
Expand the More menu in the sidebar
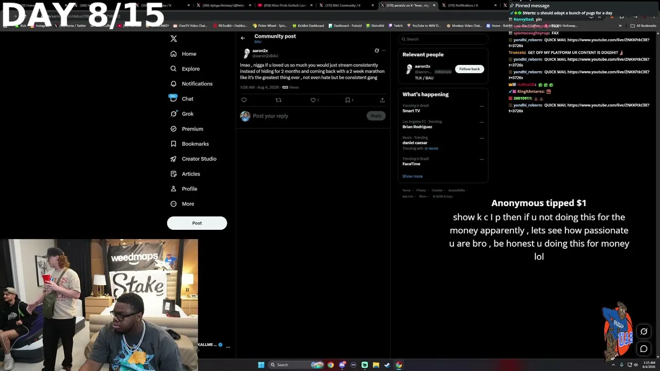(x=182, y=204)
